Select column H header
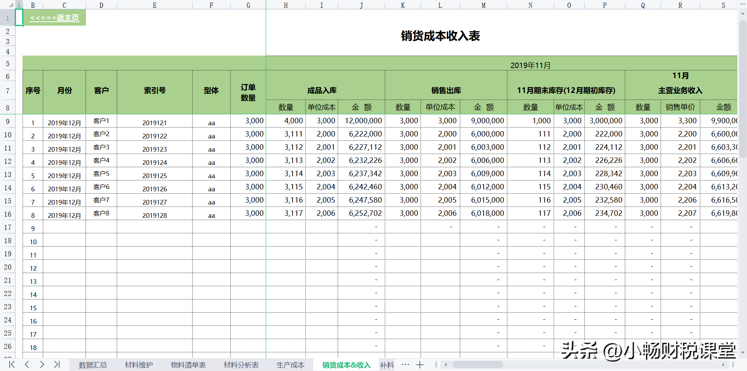Screen dimensions: 747x371 point(286,5)
